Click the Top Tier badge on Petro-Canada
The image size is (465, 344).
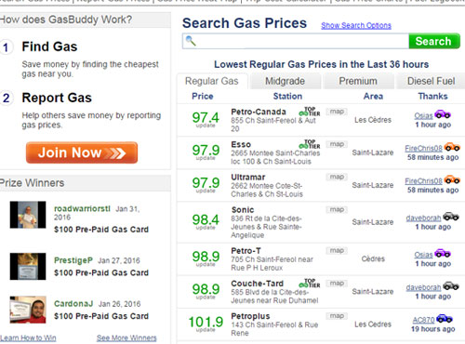click(310, 112)
